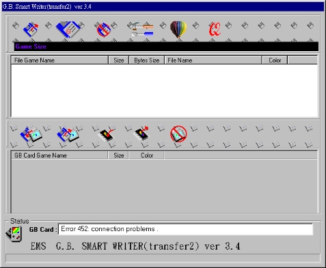Click the hot air balloon icon
Image resolution: width=326 pixels, height=268 pixels.
[x=178, y=29]
